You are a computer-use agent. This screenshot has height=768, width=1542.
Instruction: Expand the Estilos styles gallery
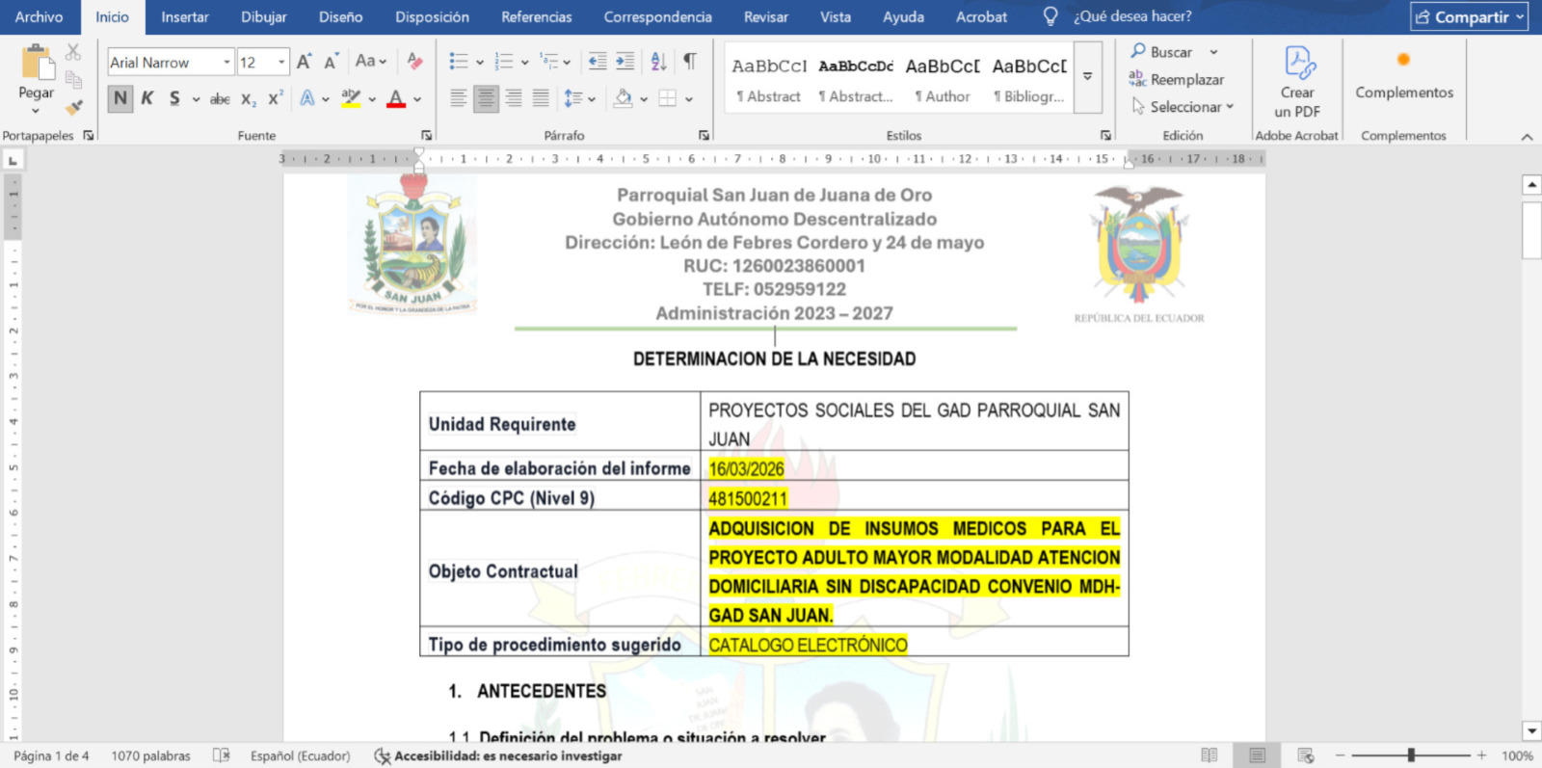pyautogui.click(x=1087, y=77)
